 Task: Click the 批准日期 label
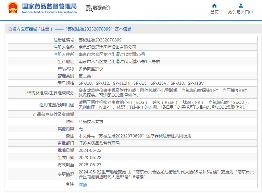[x=66, y=150]
